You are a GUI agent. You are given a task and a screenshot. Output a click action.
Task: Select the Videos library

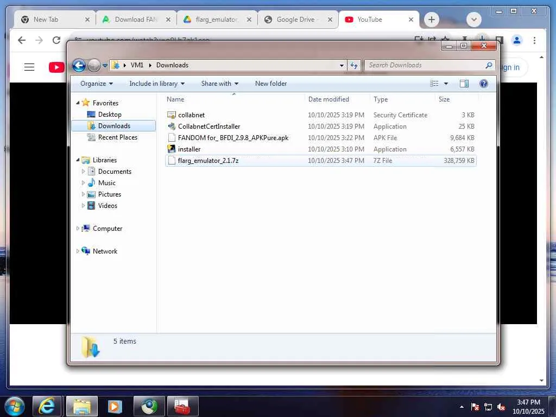click(108, 206)
